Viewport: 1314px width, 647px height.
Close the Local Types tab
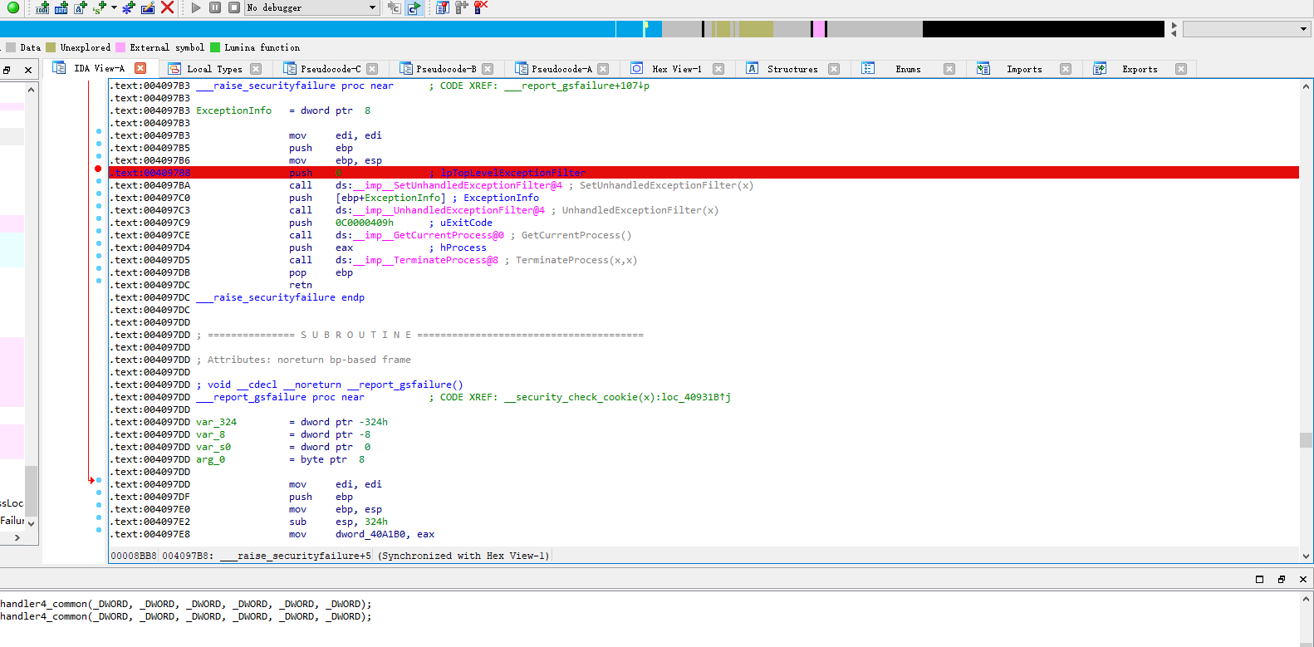[x=256, y=69]
